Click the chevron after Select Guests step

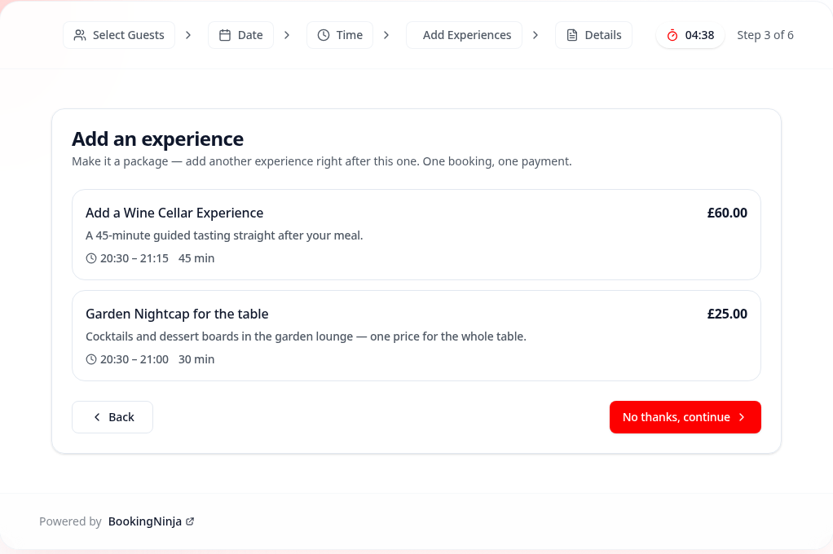point(188,35)
